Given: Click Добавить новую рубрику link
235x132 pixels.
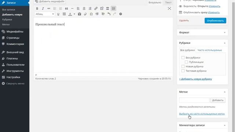Looking at the screenshot, I should pyautogui.click(x=195, y=79).
